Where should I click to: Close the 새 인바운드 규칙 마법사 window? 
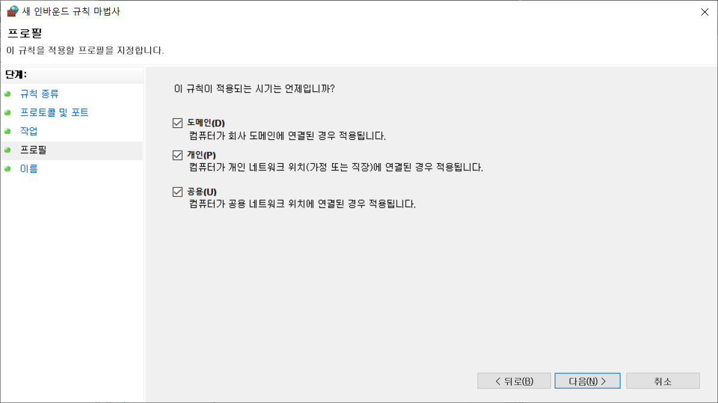(x=704, y=11)
